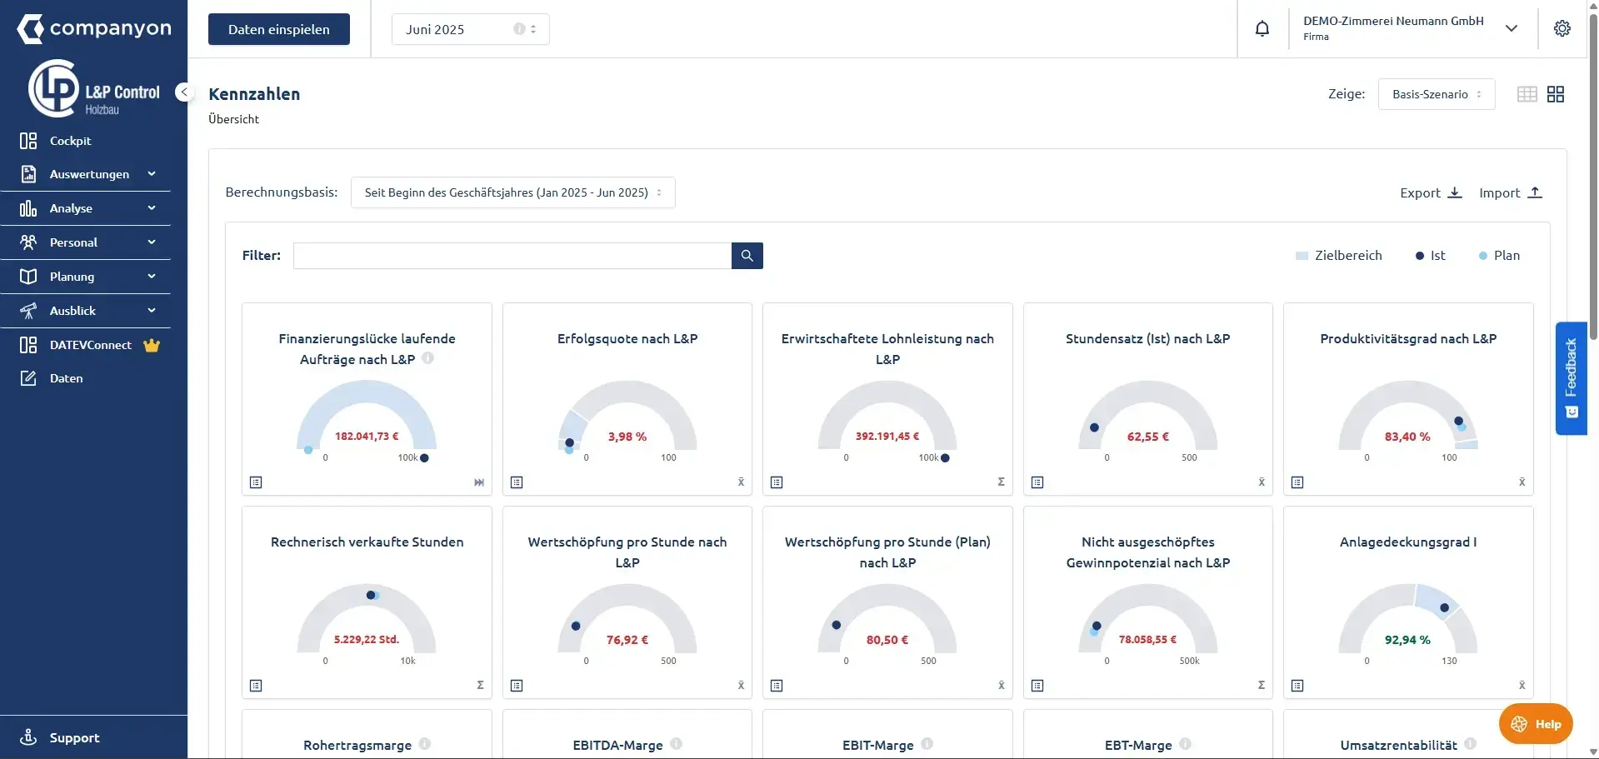Screen dimensions: 1599x759
Task: Switch to grid tiles view icon
Action: pyautogui.click(x=1556, y=94)
